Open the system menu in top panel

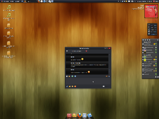(17, 1)
